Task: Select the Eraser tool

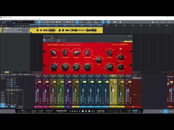Action: (48, 22)
